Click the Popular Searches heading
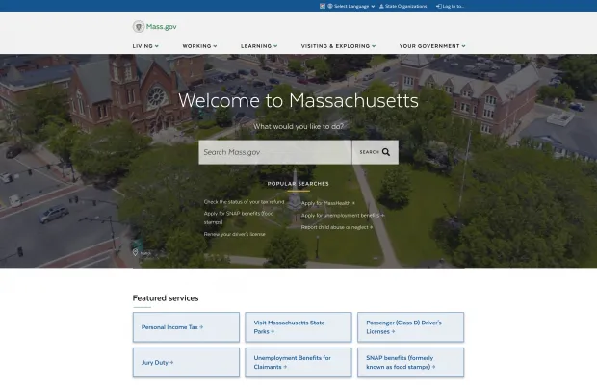This screenshot has width=597, height=387. click(298, 184)
